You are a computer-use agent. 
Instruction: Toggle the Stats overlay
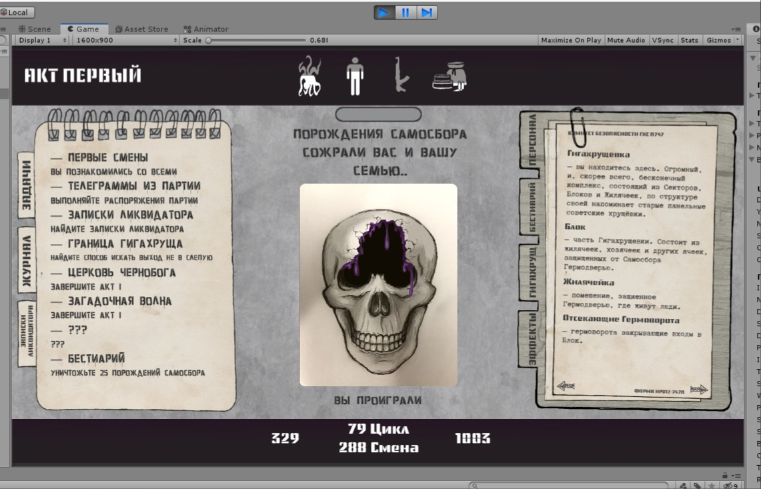[x=689, y=40]
